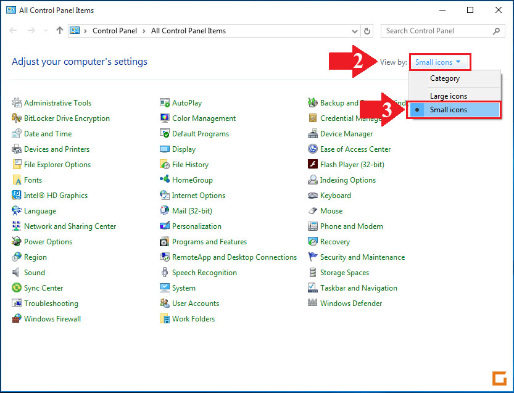Refresh the Control Panel view
Screen dimensions: 514x393
tap(367, 31)
